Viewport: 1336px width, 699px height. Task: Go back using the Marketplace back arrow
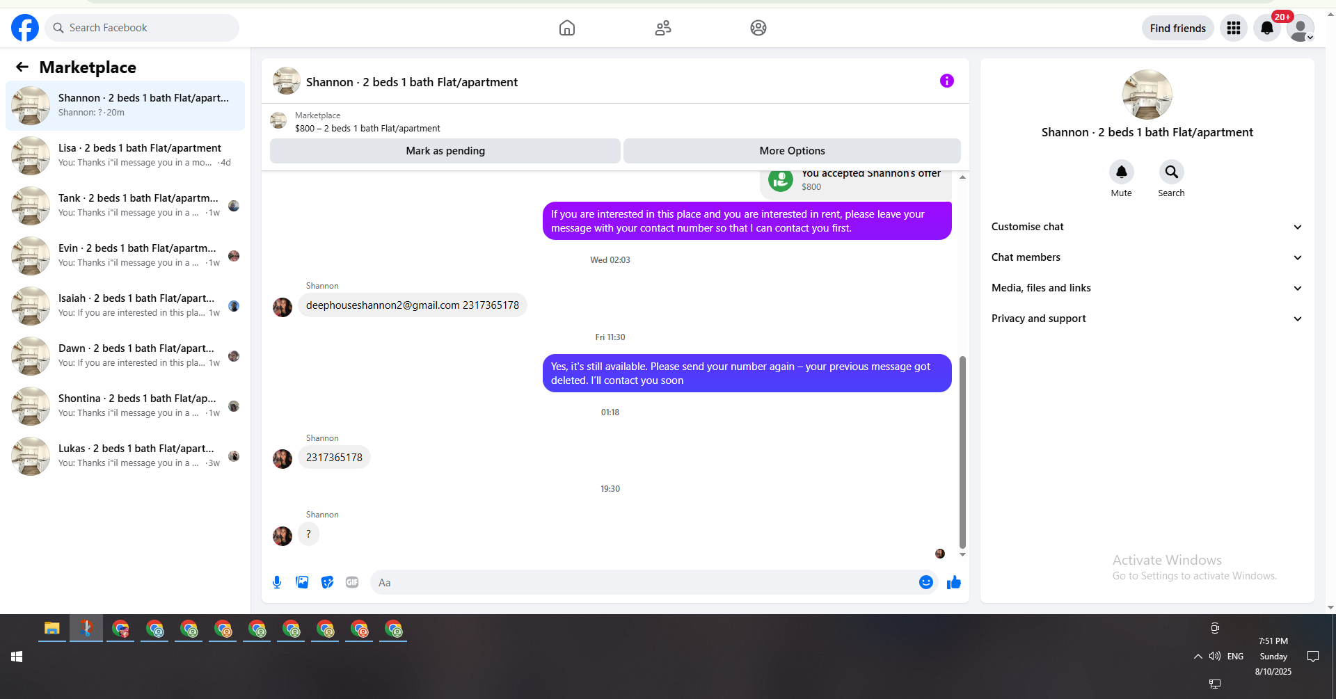(22, 67)
